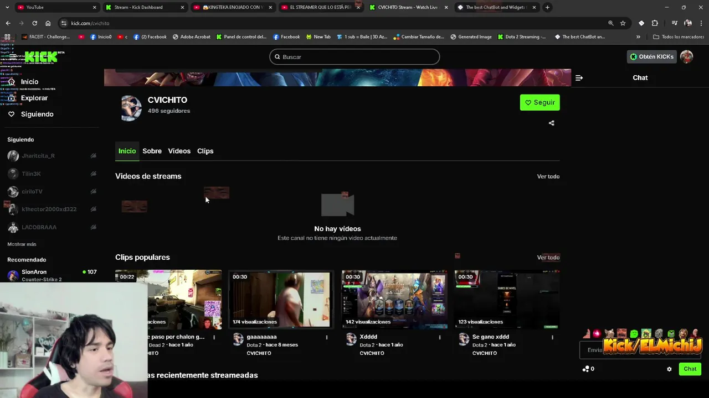
Task: Click the Buscar search field
Action: [x=354, y=57]
